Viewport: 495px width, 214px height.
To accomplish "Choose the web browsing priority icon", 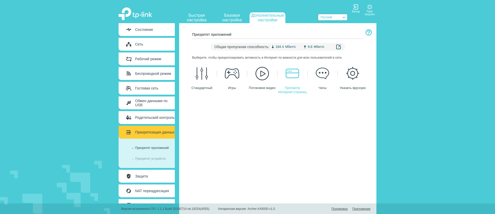I will (x=292, y=74).
